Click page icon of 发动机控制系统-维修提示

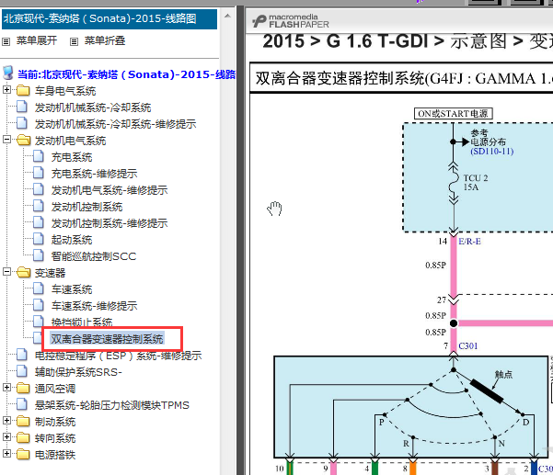coord(39,222)
